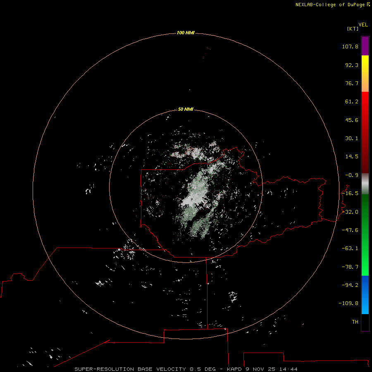372x372 pixels.
Task: Click the -63.1 velocity scale value
Action: pos(350,248)
